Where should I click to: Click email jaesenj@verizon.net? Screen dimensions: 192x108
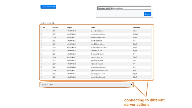click(98, 77)
